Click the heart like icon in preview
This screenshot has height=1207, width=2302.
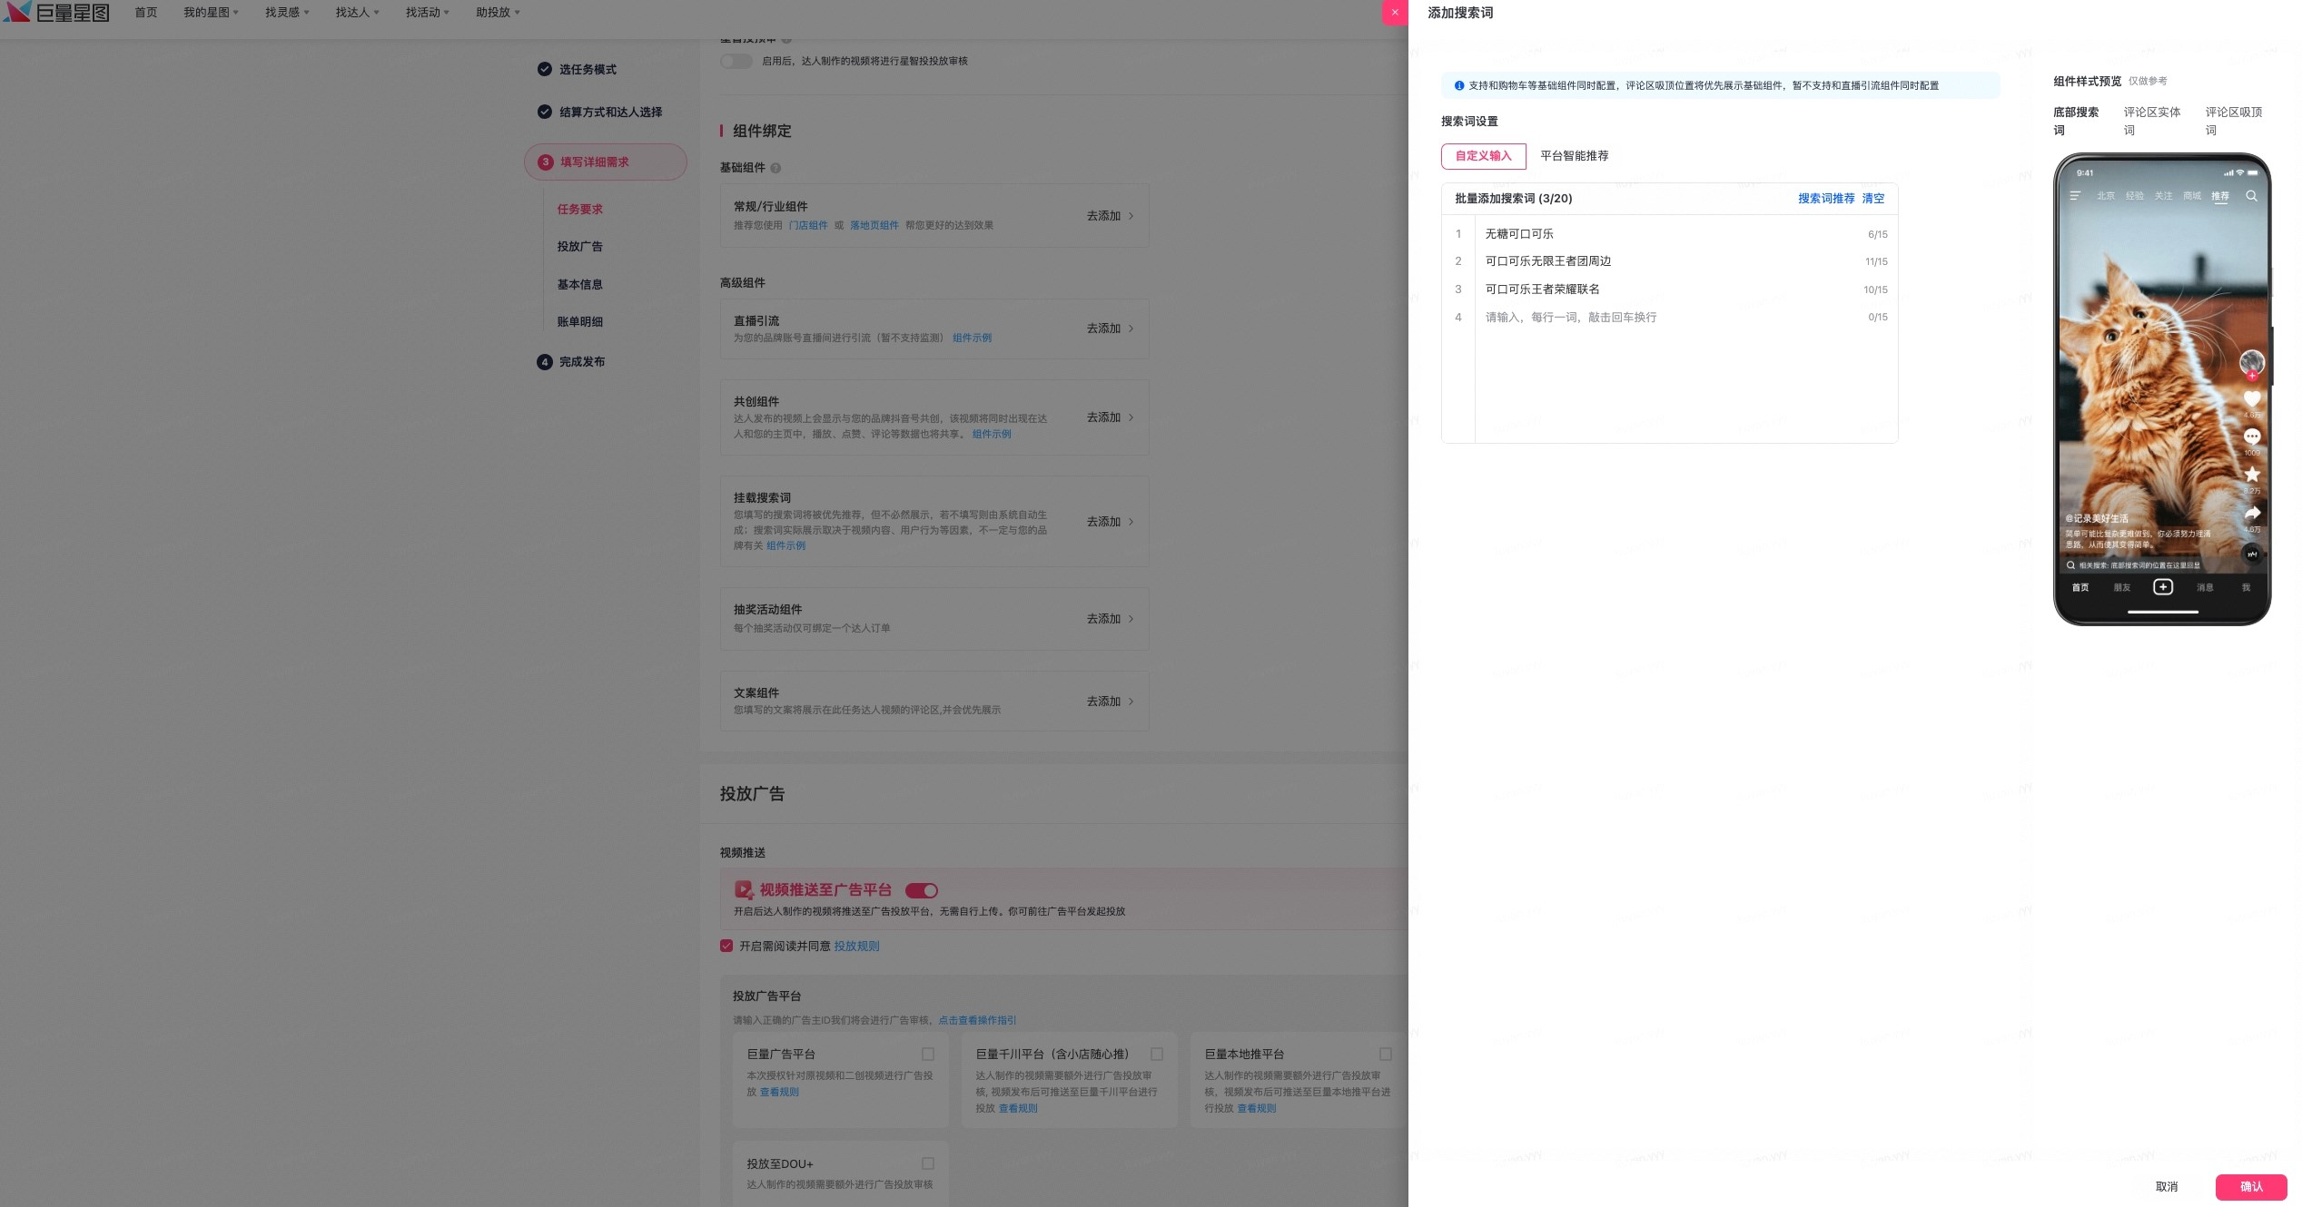[x=2252, y=399]
